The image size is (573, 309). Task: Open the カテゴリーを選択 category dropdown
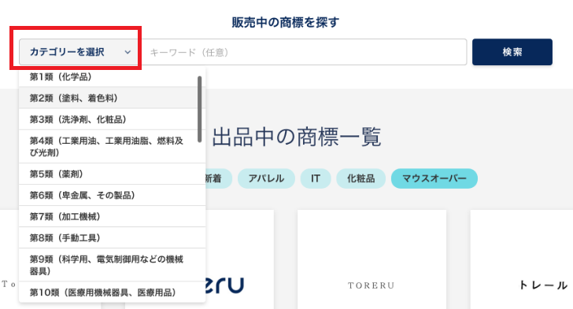79,52
